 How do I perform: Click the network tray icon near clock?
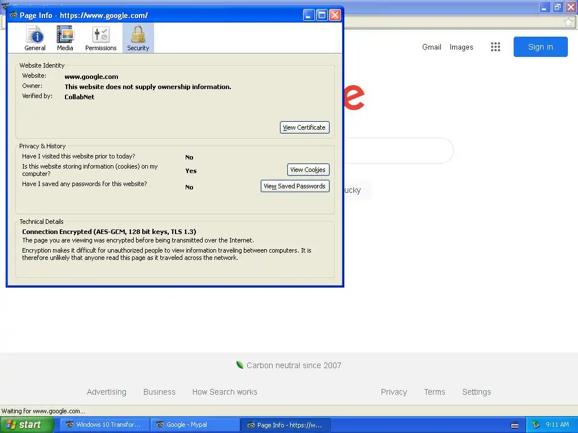pos(536,425)
